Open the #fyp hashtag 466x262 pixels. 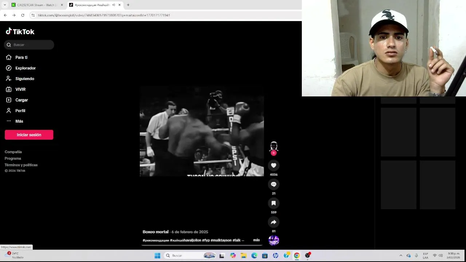(x=206, y=241)
